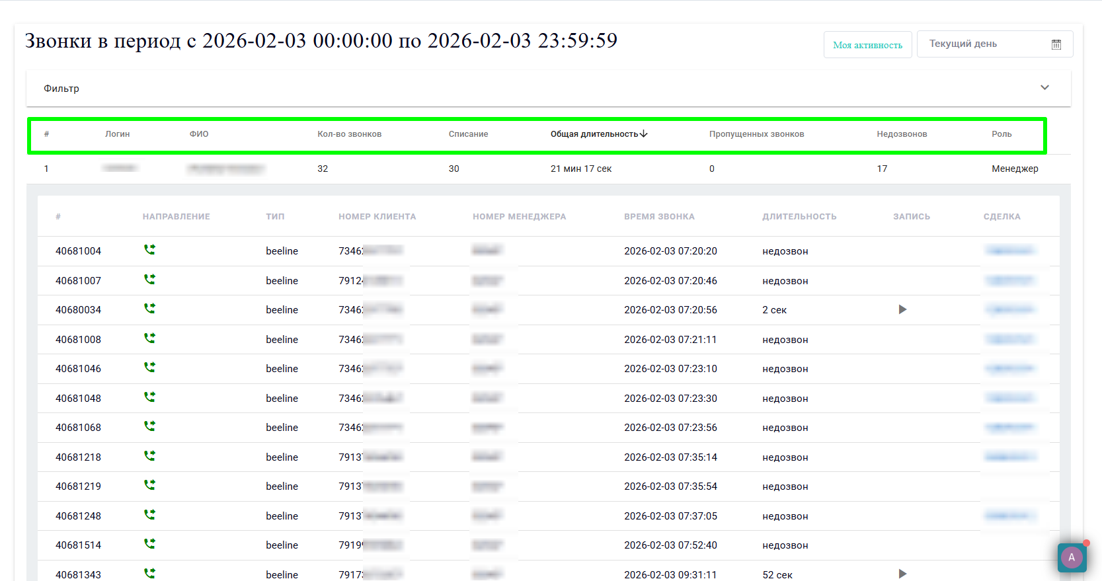Click outgoing call icon for call 40681219
Viewport: 1102px width, 581px height.
click(150, 485)
